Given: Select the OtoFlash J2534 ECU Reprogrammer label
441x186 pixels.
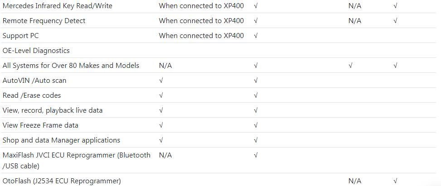Looking at the screenshot, I should click(x=62, y=181).
